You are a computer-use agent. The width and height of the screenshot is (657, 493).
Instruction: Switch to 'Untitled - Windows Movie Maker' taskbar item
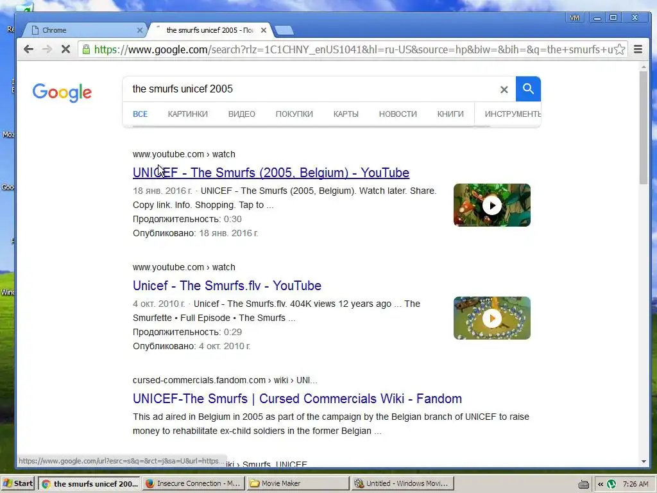point(402,483)
